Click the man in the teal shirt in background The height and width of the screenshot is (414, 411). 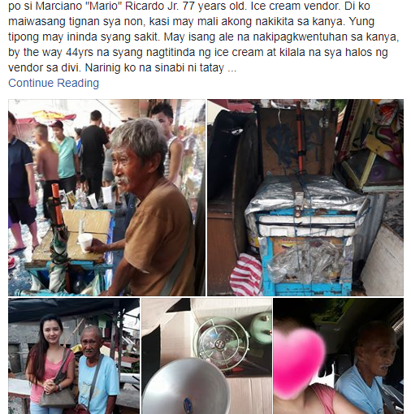coord(65,156)
